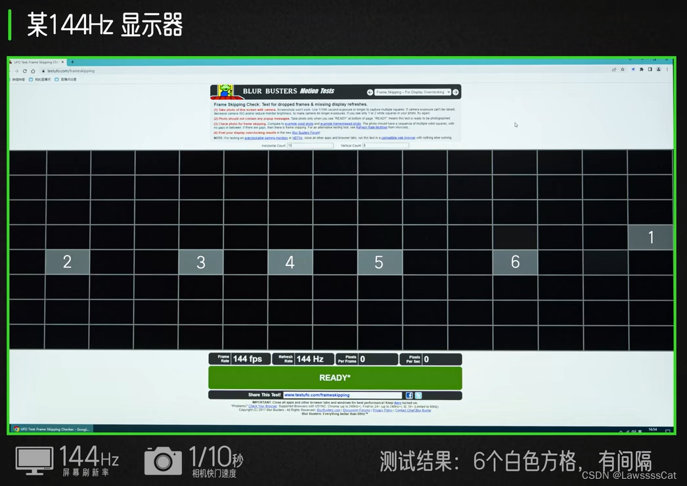Screen dimensions: 687x486
Task: Go to browser home page icon
Action: (x=33, y=71)
